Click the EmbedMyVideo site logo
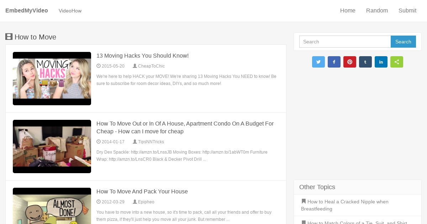The height and width of the screenshot is (224, 427). coord(27,11)
